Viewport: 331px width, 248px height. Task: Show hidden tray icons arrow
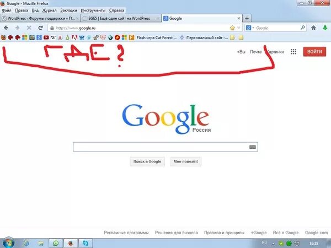pyautogui.click(x=274, y=244)
